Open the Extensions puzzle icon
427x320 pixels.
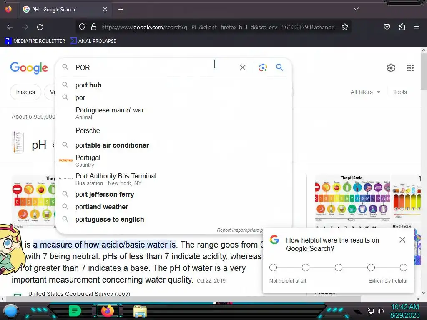pyautogui.click(x=402, y=27)
